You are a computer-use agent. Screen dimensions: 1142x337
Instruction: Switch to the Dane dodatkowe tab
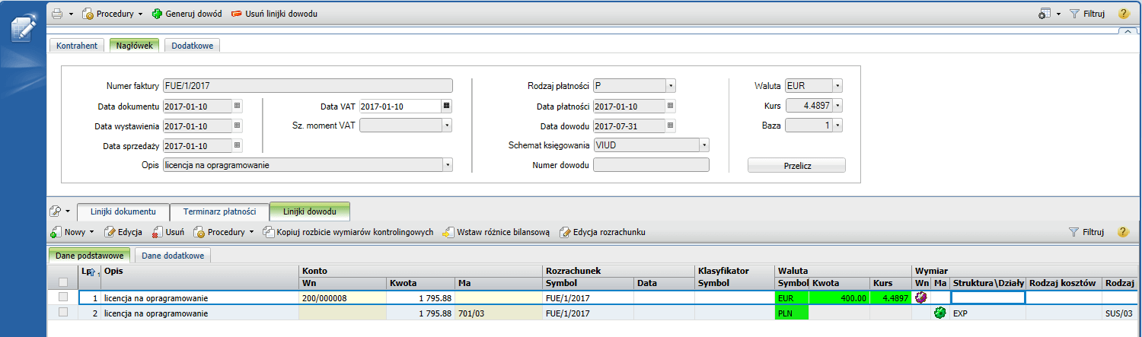173,256
